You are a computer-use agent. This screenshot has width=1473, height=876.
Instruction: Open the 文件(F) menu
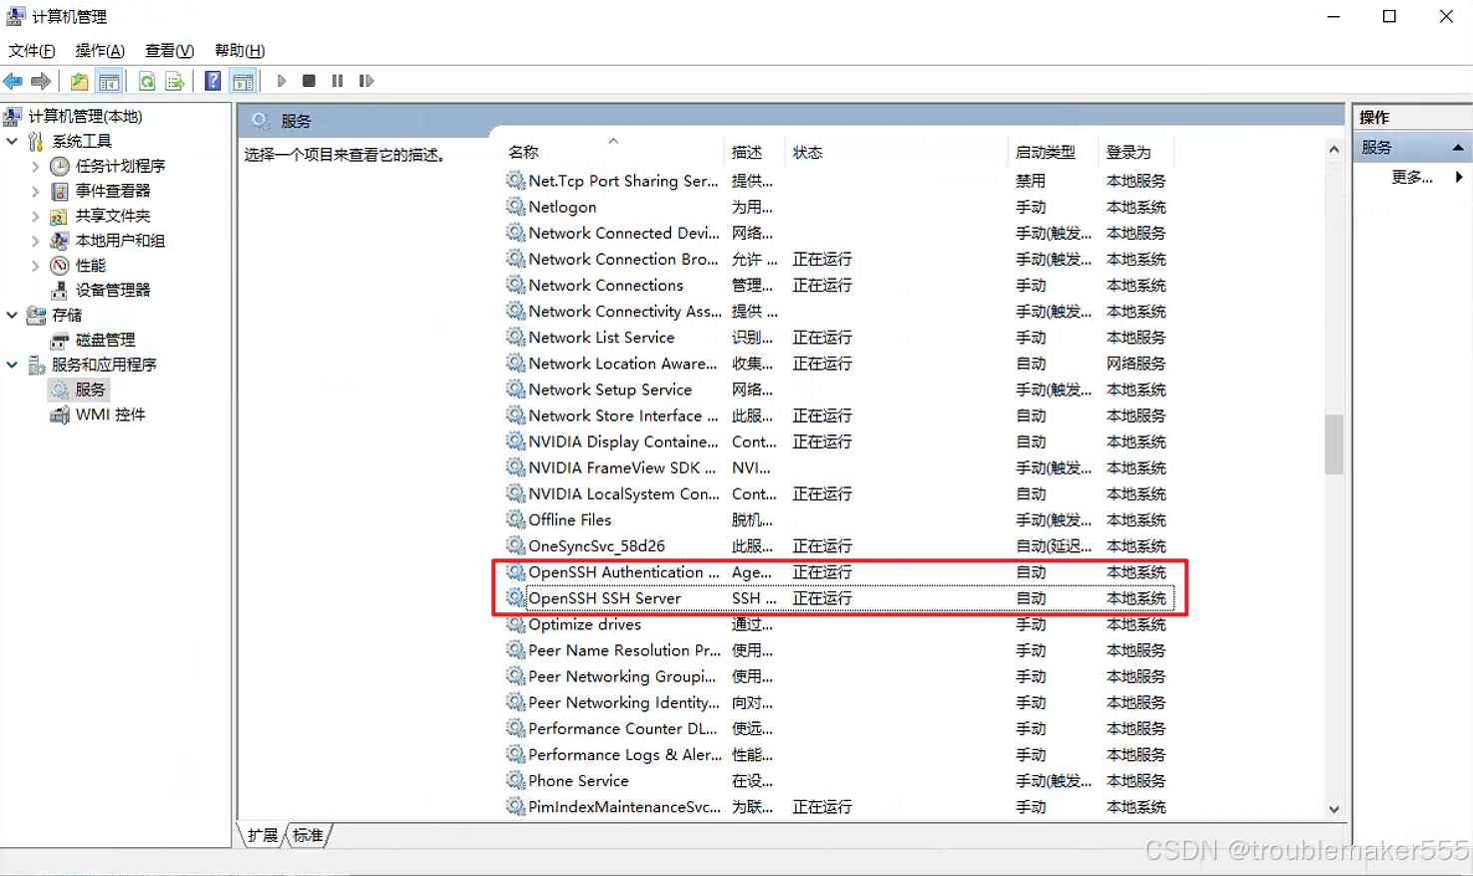(32, 50)
